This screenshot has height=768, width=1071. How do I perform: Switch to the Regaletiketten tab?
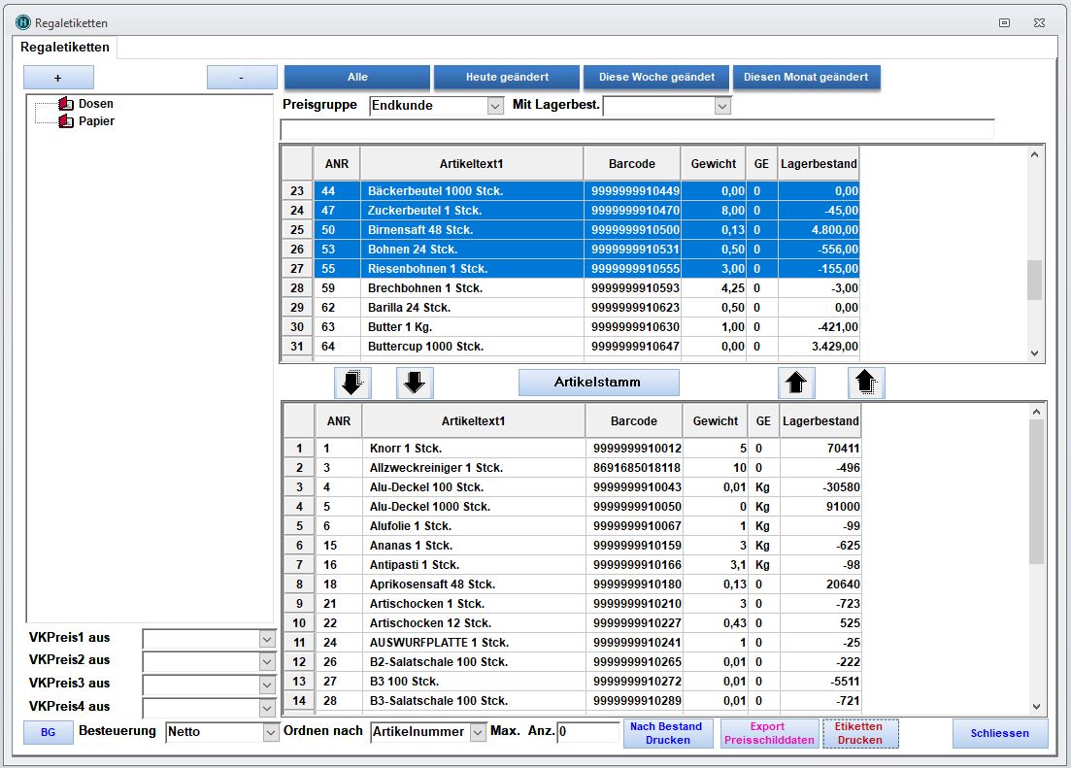65,47
